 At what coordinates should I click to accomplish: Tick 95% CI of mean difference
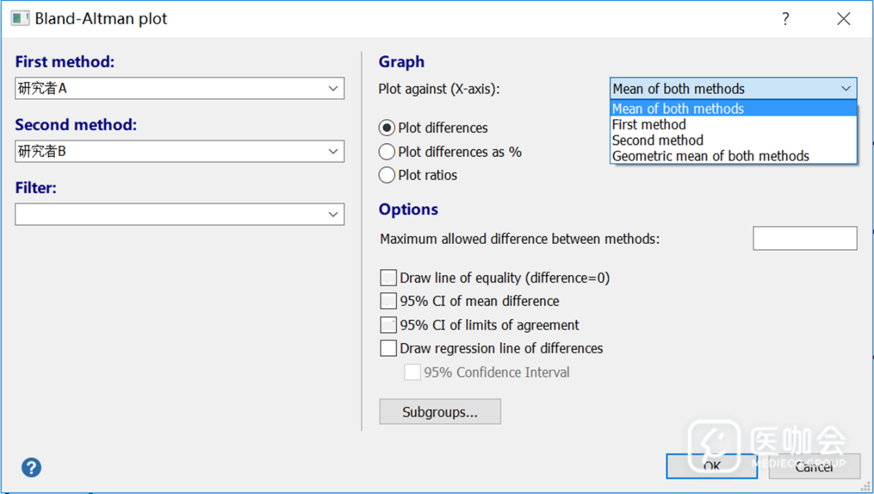(x=389, y=301)
